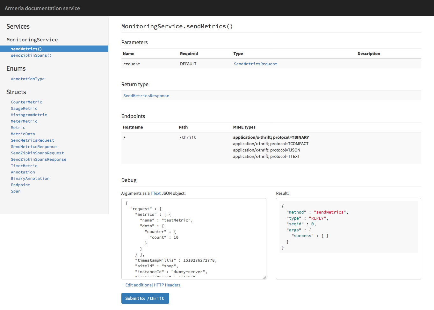The width and height of the screenshot is (434, 310).
Task: View the Span struct definition
Action: [x=16, y=191]
